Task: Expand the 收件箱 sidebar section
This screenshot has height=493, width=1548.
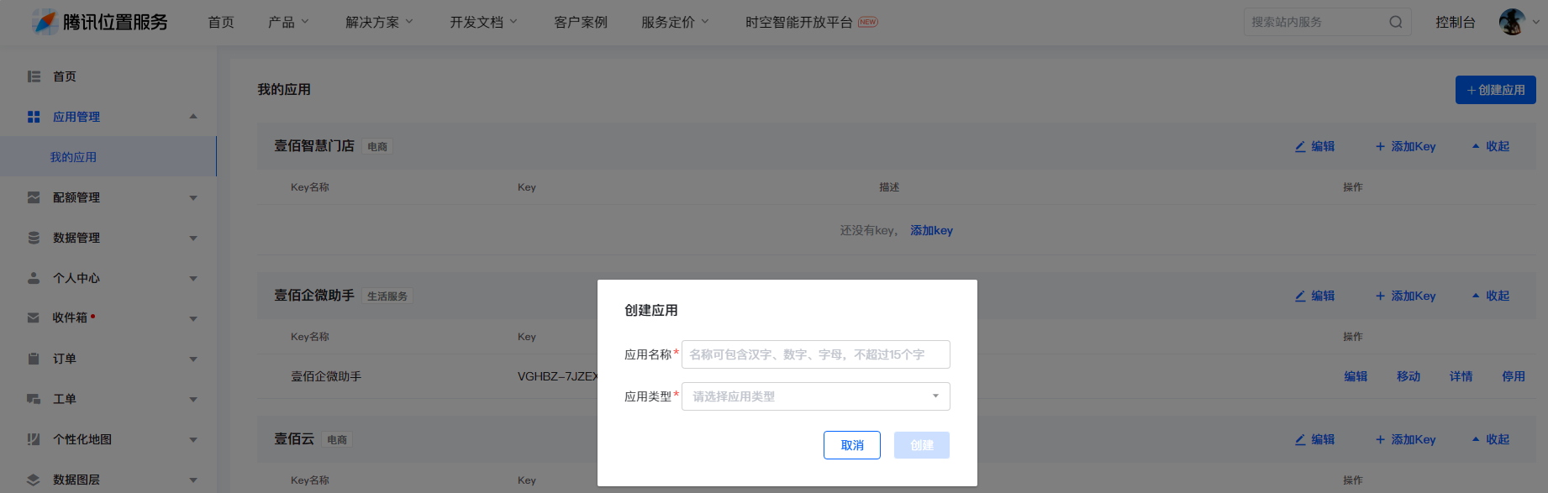Action: [x=193, y=319]
